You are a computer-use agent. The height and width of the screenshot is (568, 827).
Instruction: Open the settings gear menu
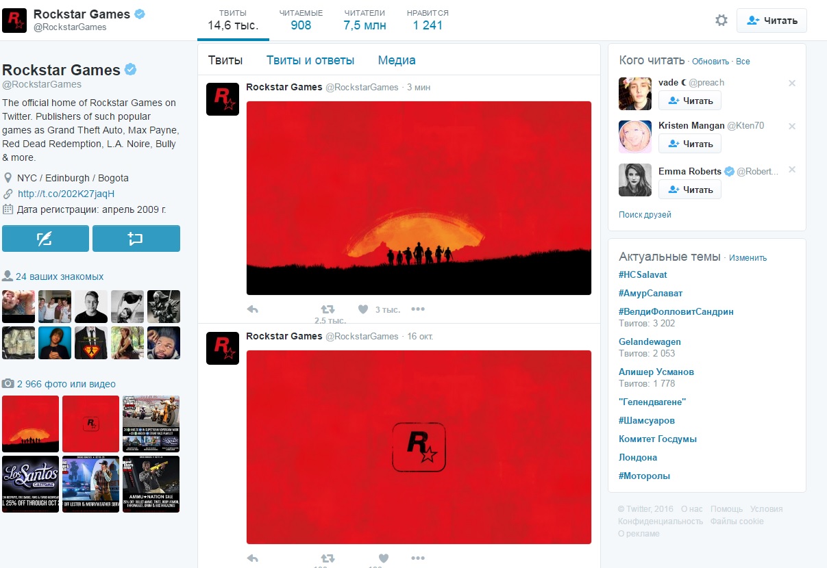point(721,21)
